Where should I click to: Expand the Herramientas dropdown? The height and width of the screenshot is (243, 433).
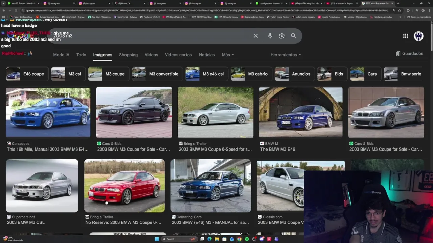click(x=286, y=55)
